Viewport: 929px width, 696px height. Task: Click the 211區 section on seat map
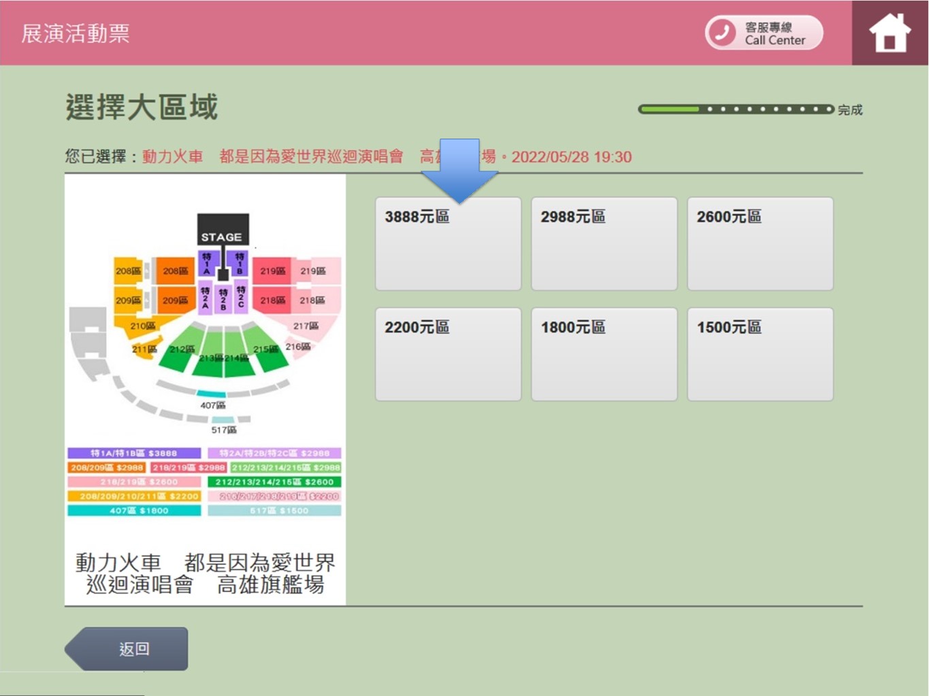(145, 349)
